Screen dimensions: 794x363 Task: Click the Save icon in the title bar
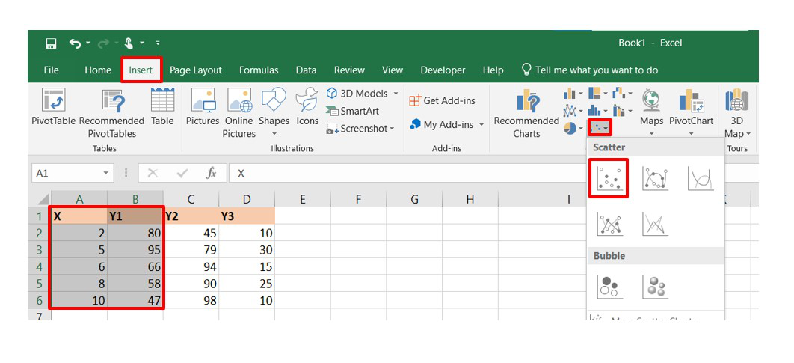(x=51, y=43)
